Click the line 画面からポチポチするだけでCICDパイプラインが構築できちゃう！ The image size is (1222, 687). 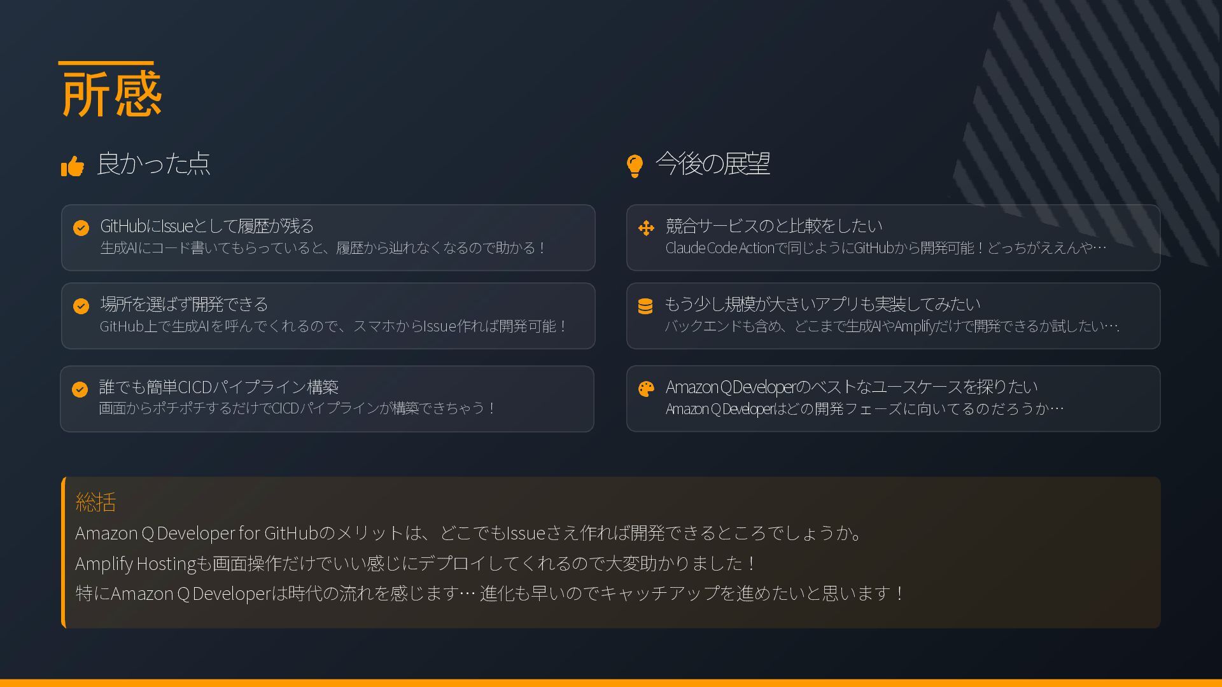pyautogui.click(x=297, y=408)
